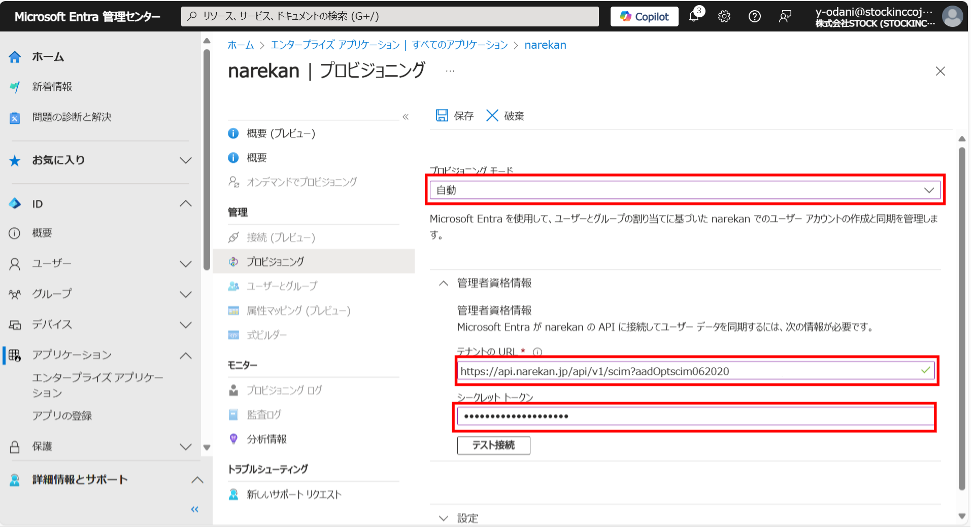Click the グループ people icon in sidebar
This screenshot has height=527, width=975.
15,294
